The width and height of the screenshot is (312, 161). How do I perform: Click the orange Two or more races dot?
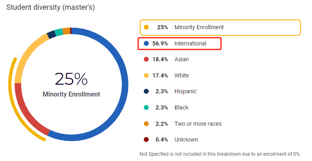146,124
